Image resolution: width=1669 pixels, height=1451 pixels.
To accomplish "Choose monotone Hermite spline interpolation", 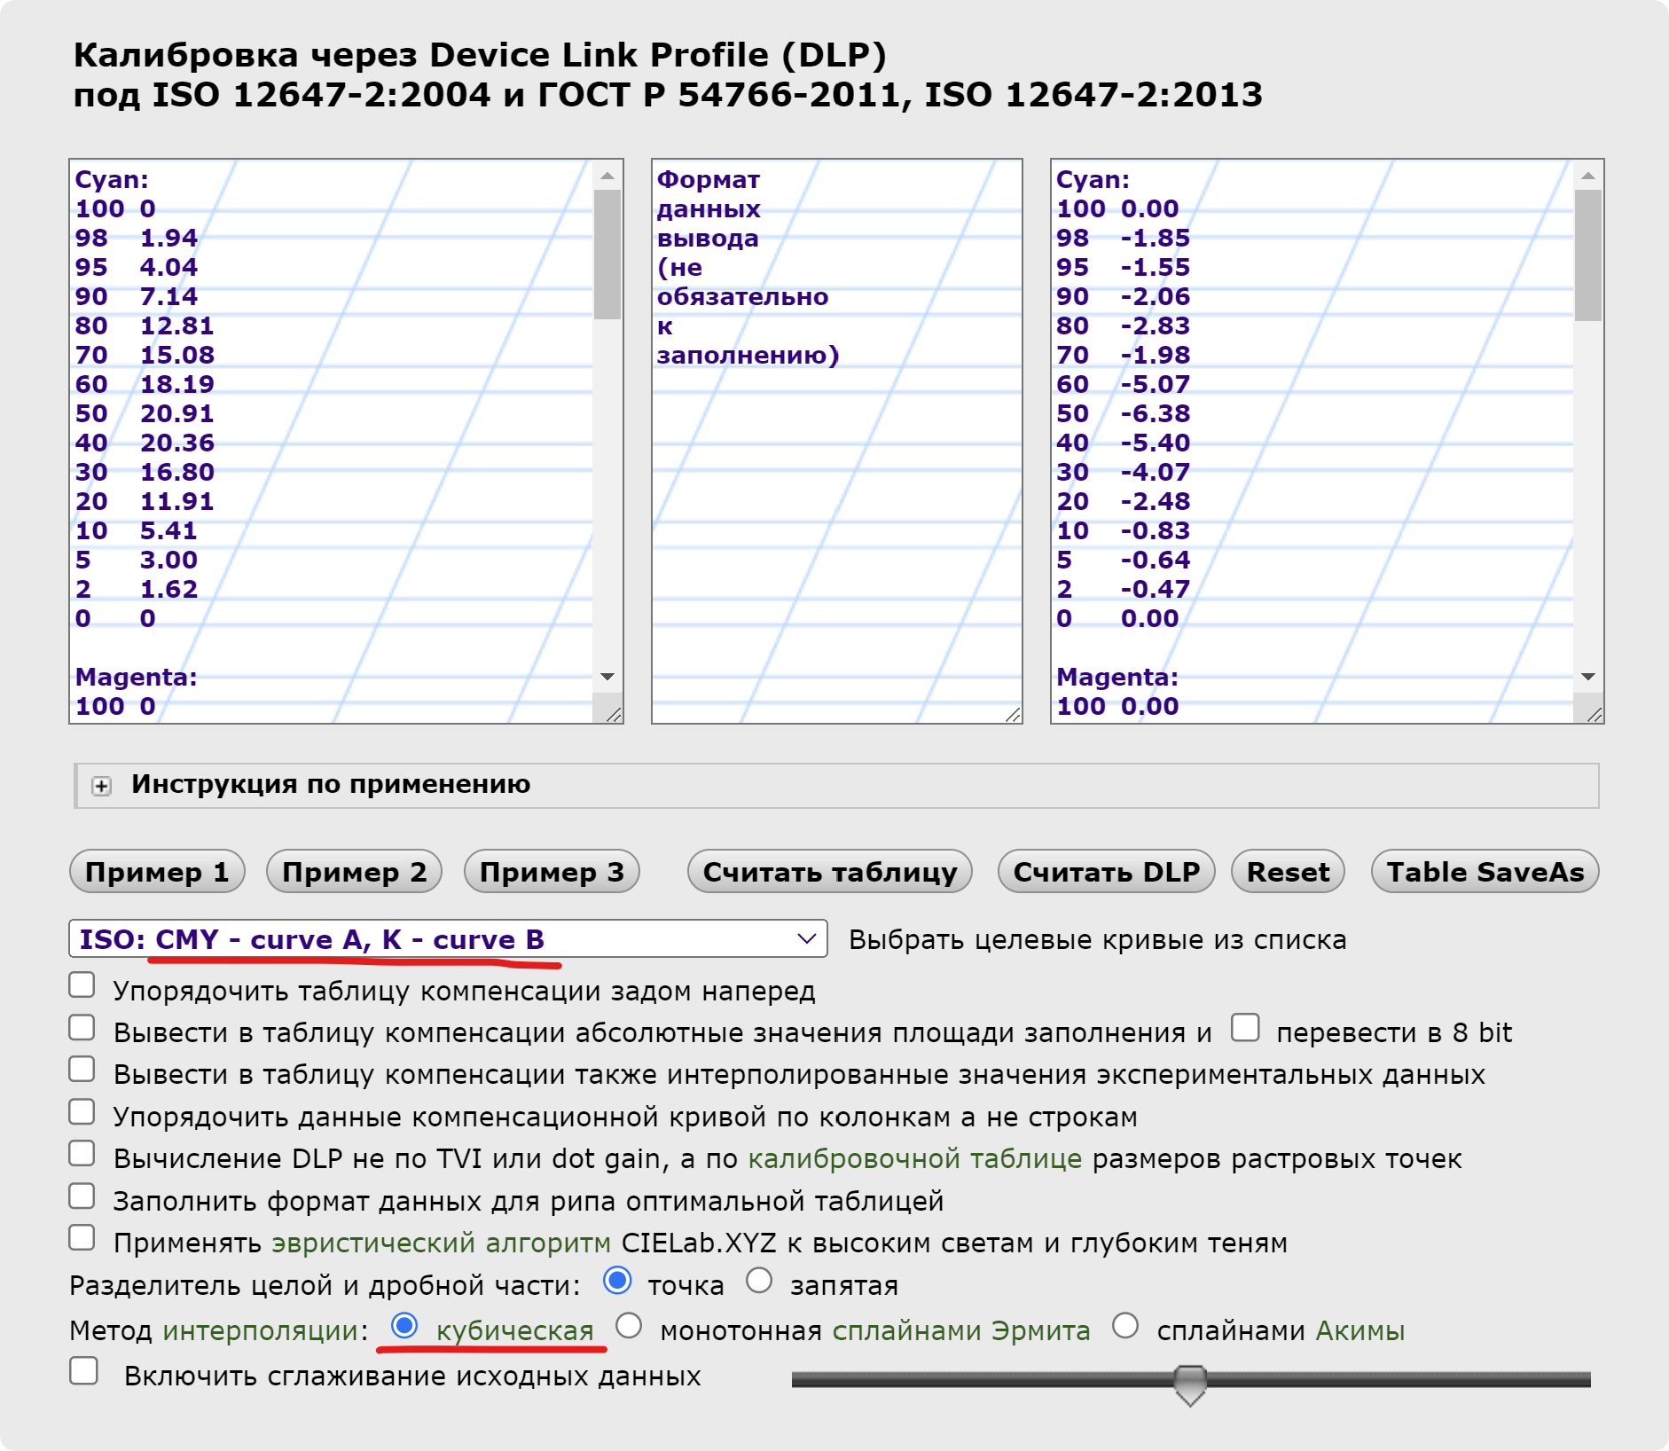I will pos(629,1326).
